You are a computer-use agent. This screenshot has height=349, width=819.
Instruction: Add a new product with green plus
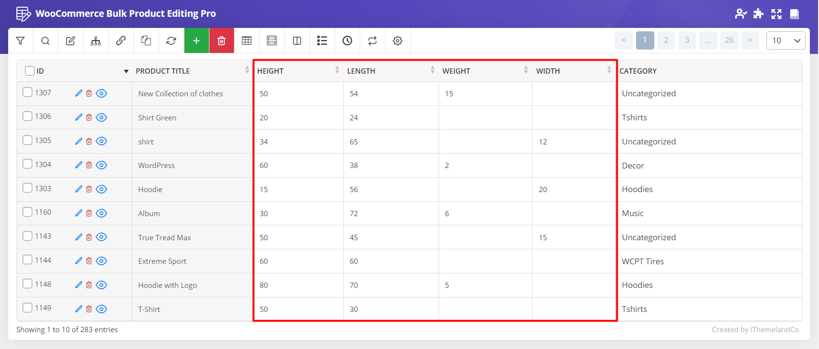[x=196, y=41]
